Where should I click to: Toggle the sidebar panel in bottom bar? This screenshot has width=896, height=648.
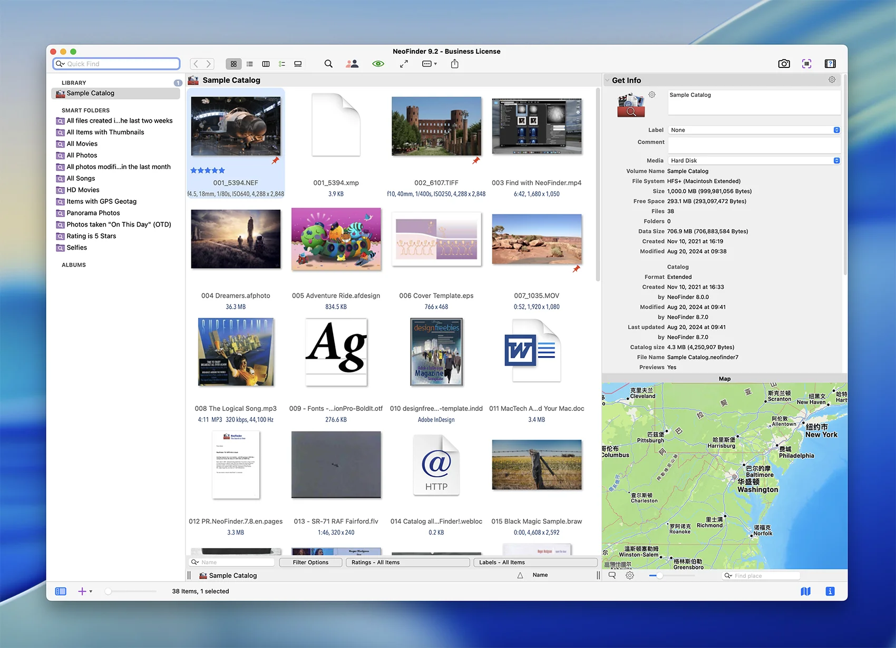[61, 591]
